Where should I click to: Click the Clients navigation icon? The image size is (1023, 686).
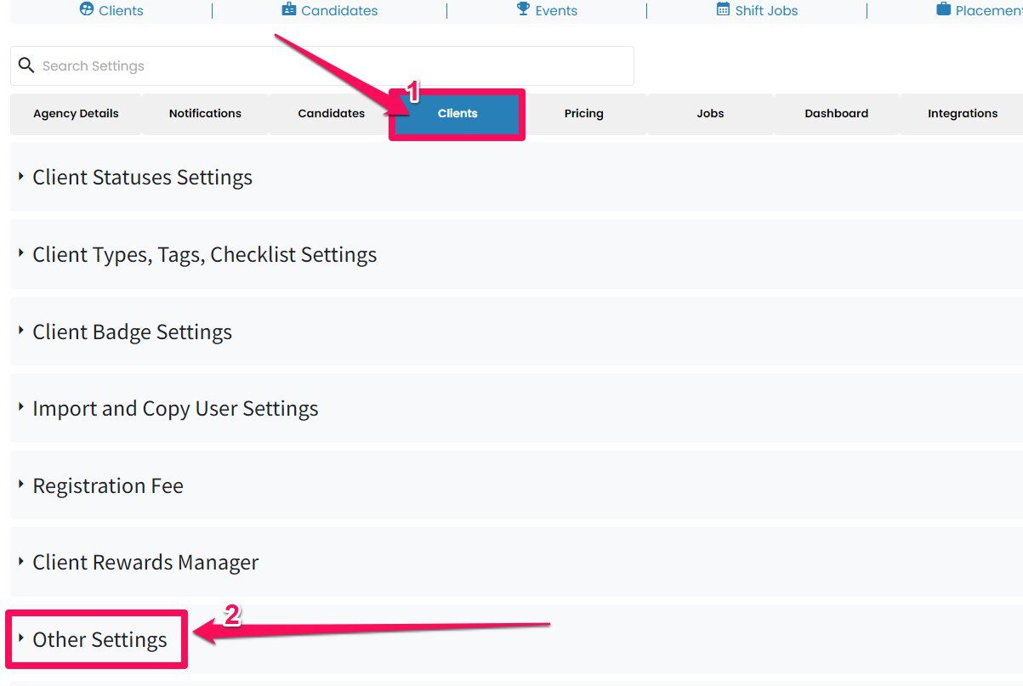pos(86,9)
